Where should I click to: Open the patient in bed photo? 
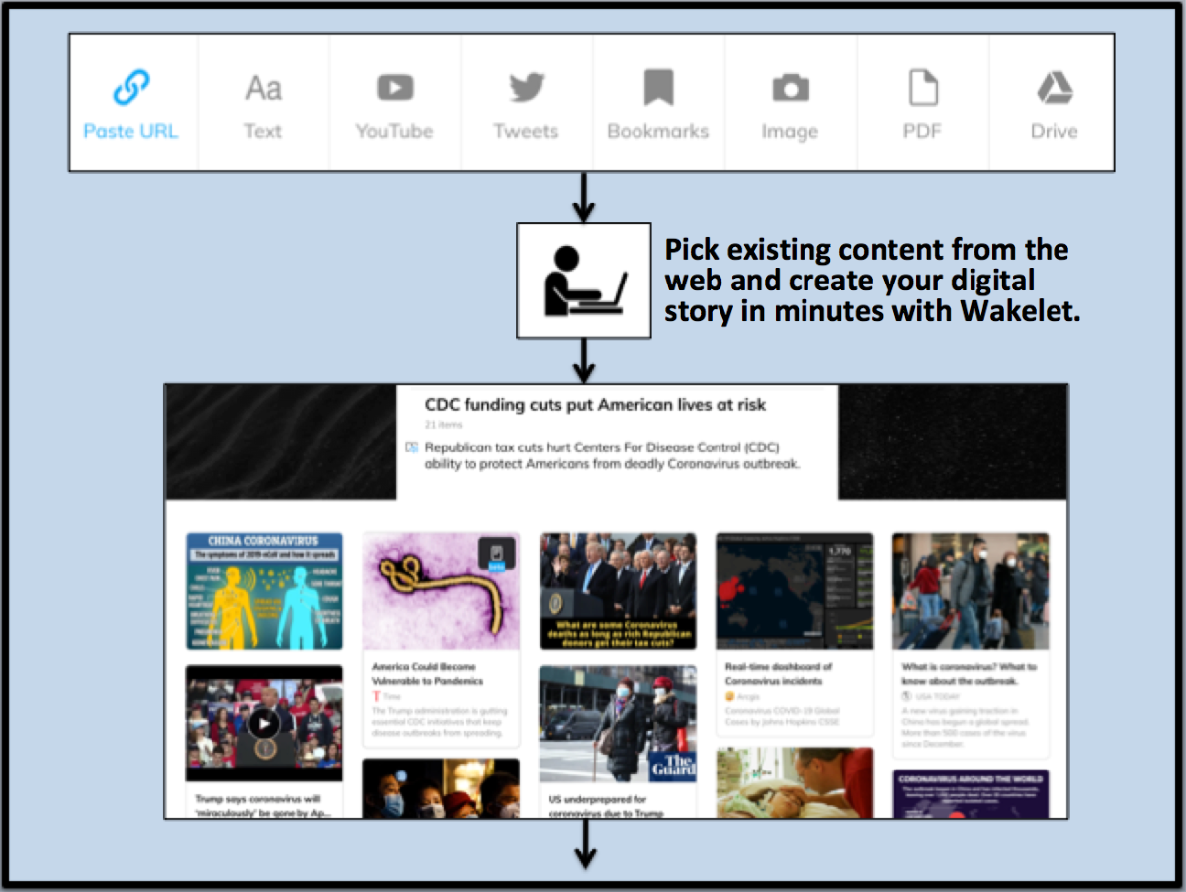[x=795, y=782]
